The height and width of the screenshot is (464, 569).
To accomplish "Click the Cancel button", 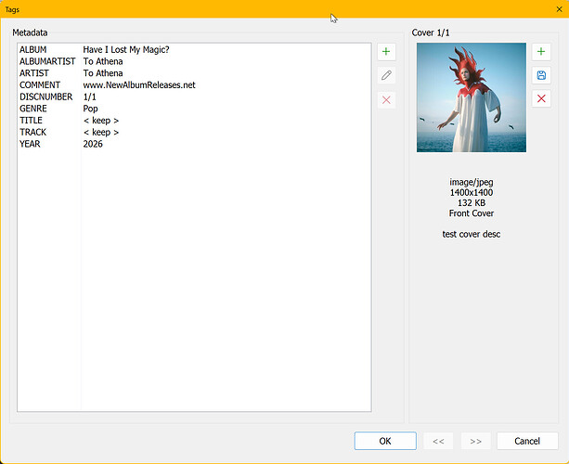I will pyautogui.click(x=527, y=441).
